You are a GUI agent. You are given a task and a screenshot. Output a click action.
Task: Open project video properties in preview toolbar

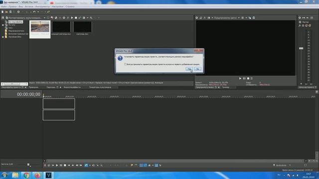pos(197,18)
